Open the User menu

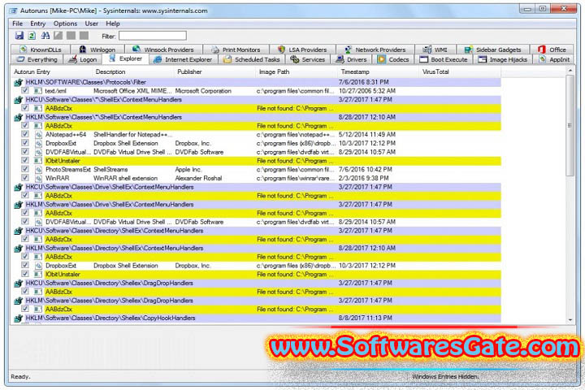coord(91,24)
